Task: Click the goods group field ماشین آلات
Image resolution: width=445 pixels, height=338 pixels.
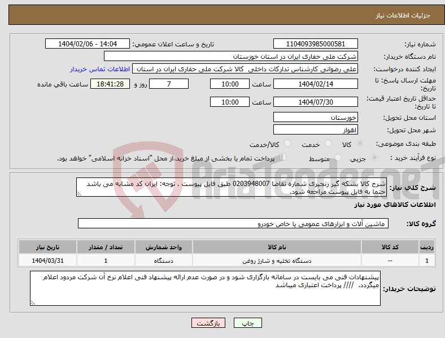Action: point(233,223)
